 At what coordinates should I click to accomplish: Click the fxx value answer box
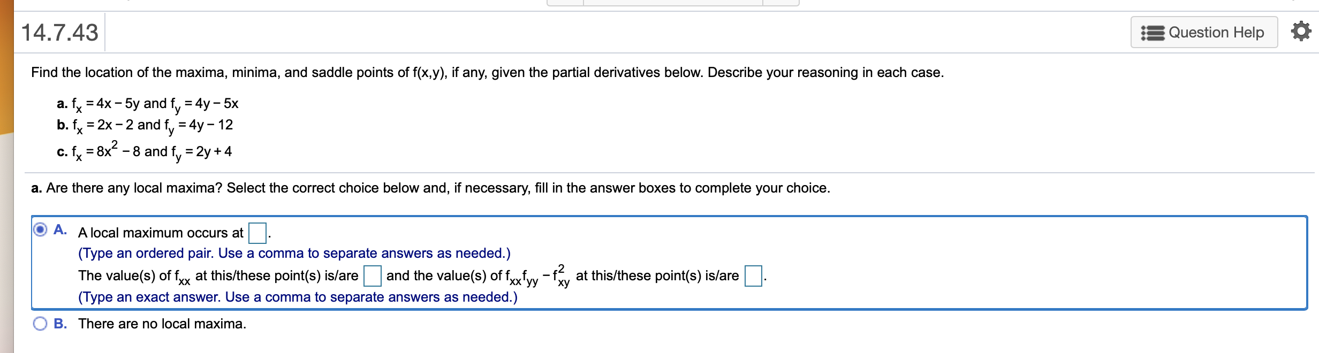(x=373, y=275)
